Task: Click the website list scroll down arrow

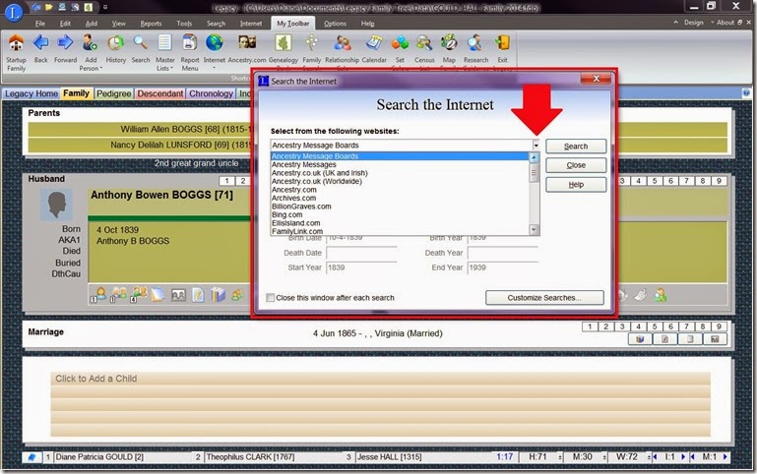Action: pos(534,229)
